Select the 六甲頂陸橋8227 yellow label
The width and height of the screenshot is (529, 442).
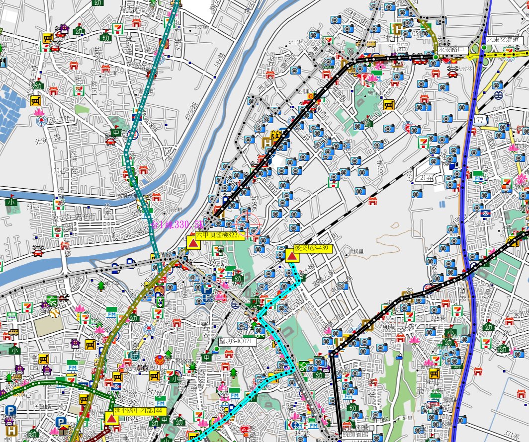point(220,235)
